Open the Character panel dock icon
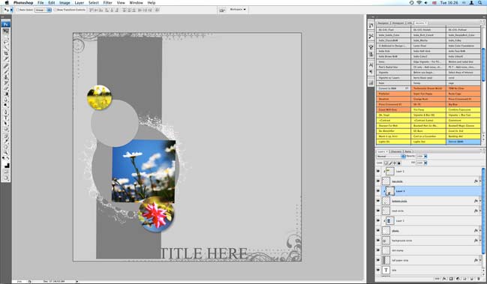487x284 pixels. 371,64
